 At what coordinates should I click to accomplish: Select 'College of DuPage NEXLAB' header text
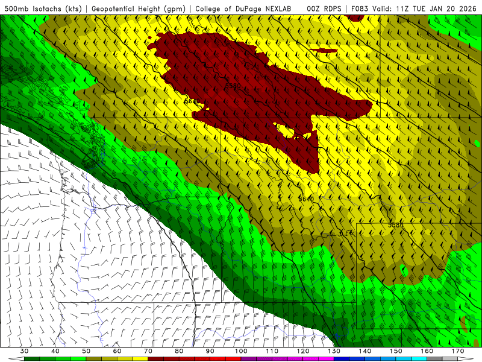pos(243,8)
